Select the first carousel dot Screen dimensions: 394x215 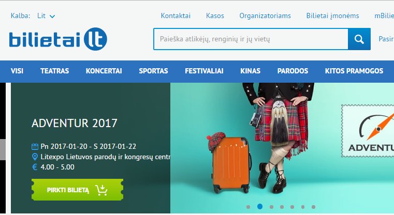tap(249, 207)
